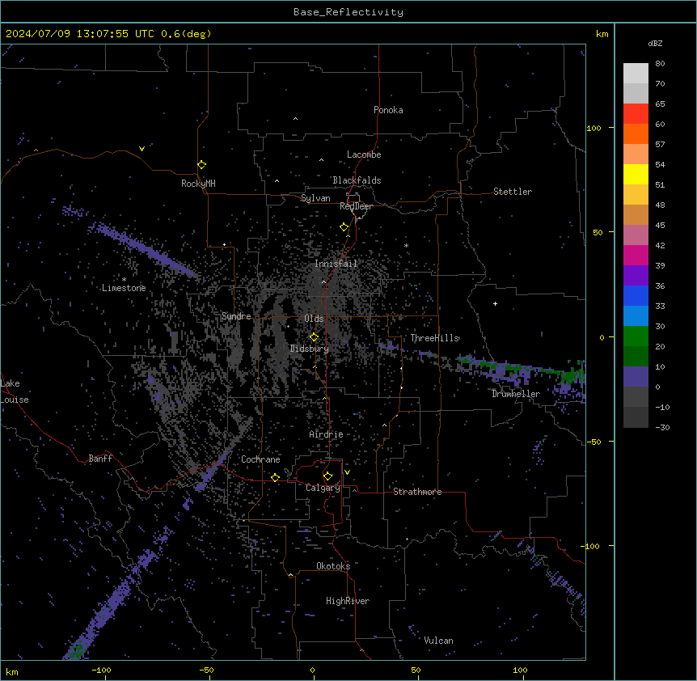The width and height of the screenshot is (697, 681).
Task: Select the magenta 42-39 dBZ legend color
Action: (x=636, y=255)
